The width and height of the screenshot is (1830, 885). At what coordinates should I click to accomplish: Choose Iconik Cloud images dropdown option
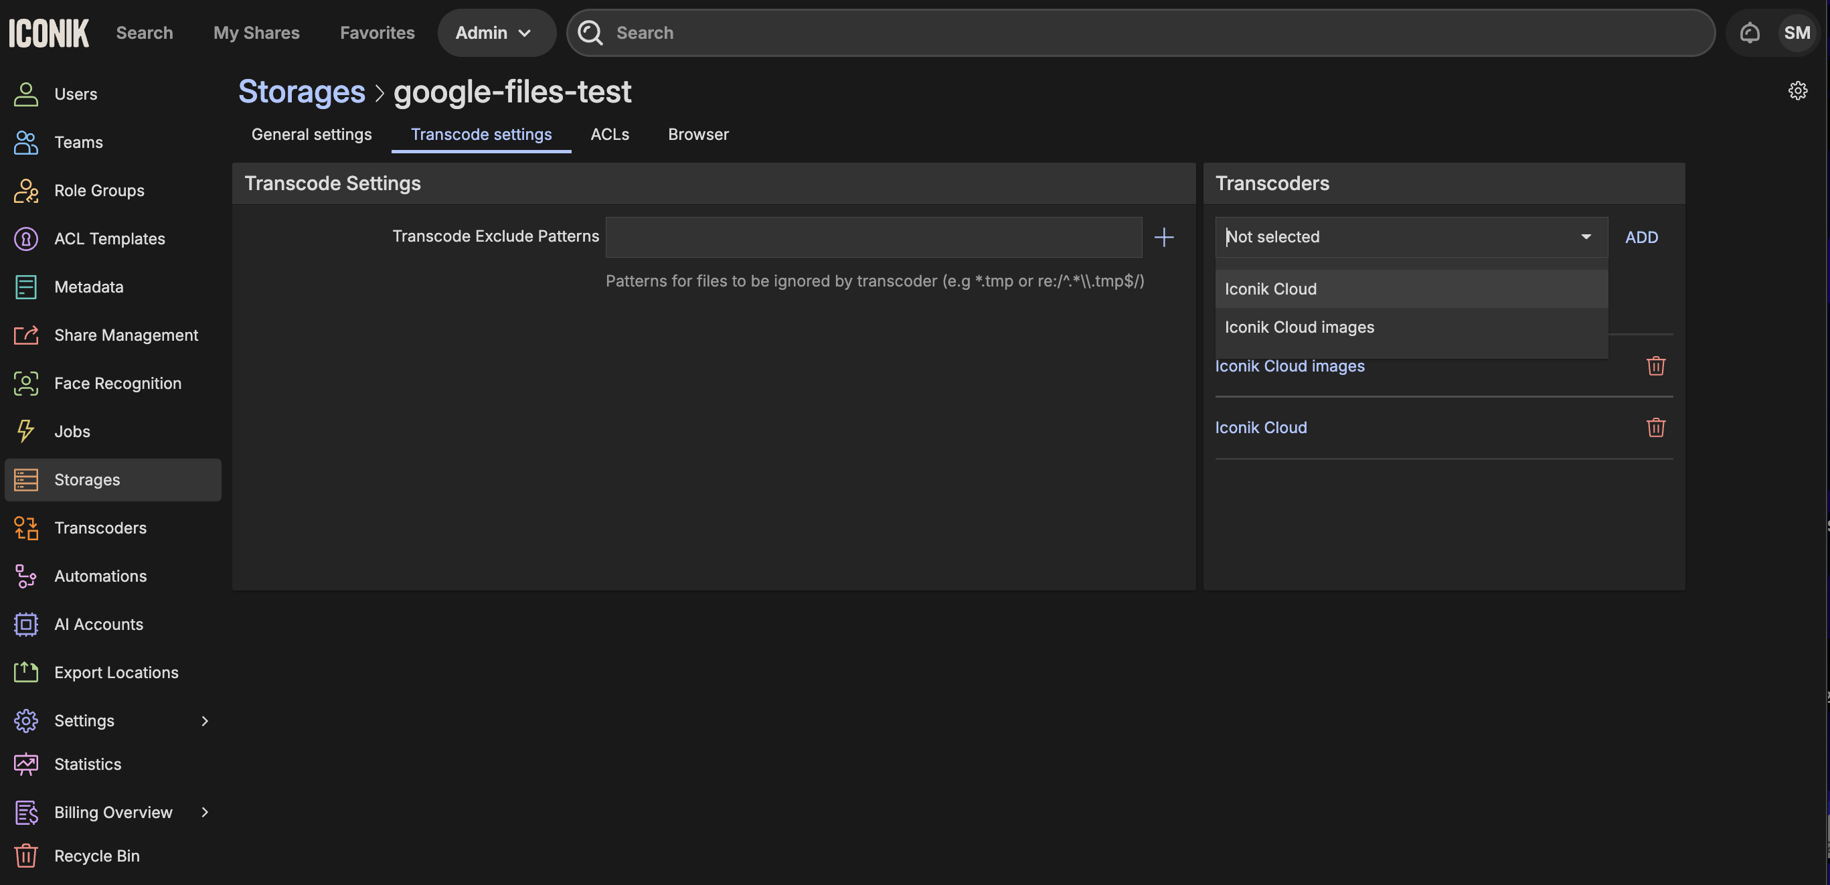1299,327
